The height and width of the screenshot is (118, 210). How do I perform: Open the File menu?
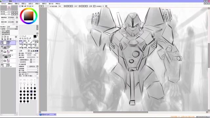point(3,4)
